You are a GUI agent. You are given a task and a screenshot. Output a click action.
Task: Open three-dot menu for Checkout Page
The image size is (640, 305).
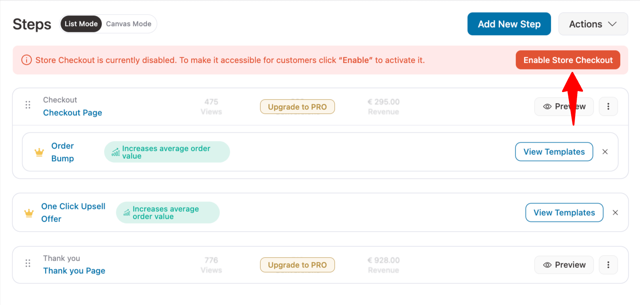pyautogui.click(x=608, y=107)
